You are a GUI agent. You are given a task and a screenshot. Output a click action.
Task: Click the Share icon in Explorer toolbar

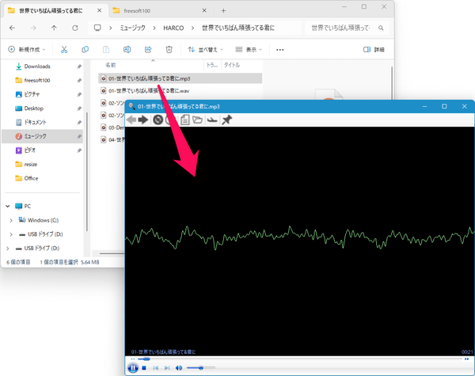click(x=148, y=49)
